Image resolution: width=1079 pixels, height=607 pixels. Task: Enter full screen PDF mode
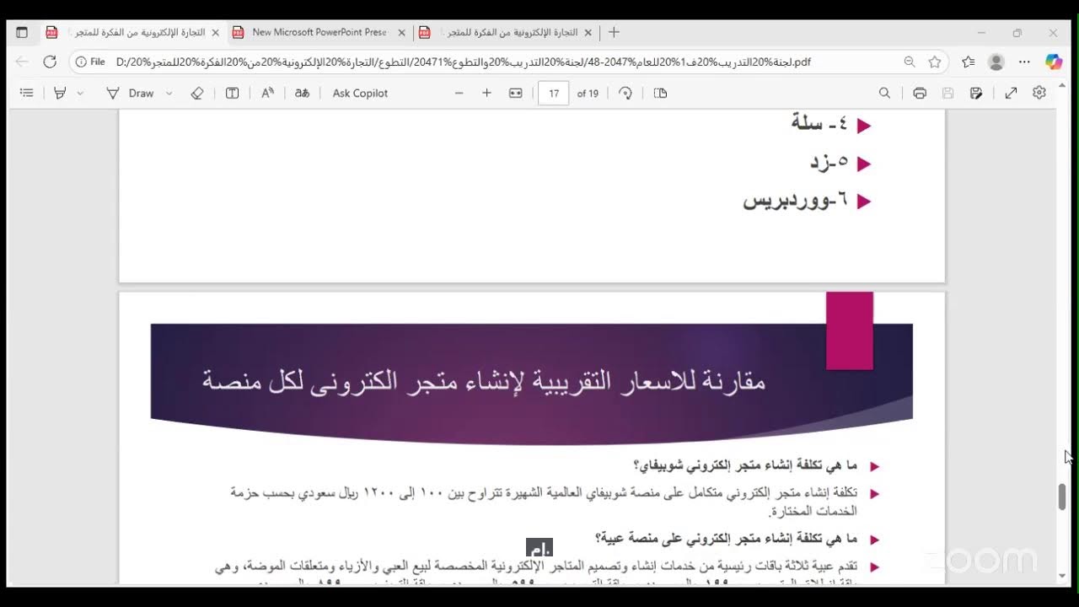click(x=1011, y=93)
